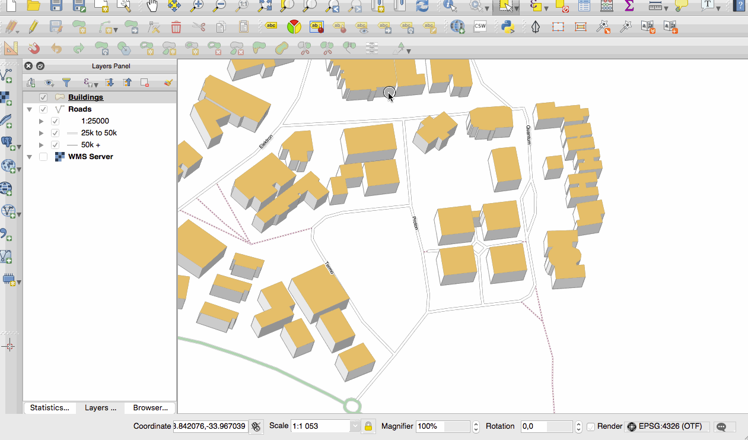
Task: Enable the WMS Server layer checkbox
Action: (43, 157)
